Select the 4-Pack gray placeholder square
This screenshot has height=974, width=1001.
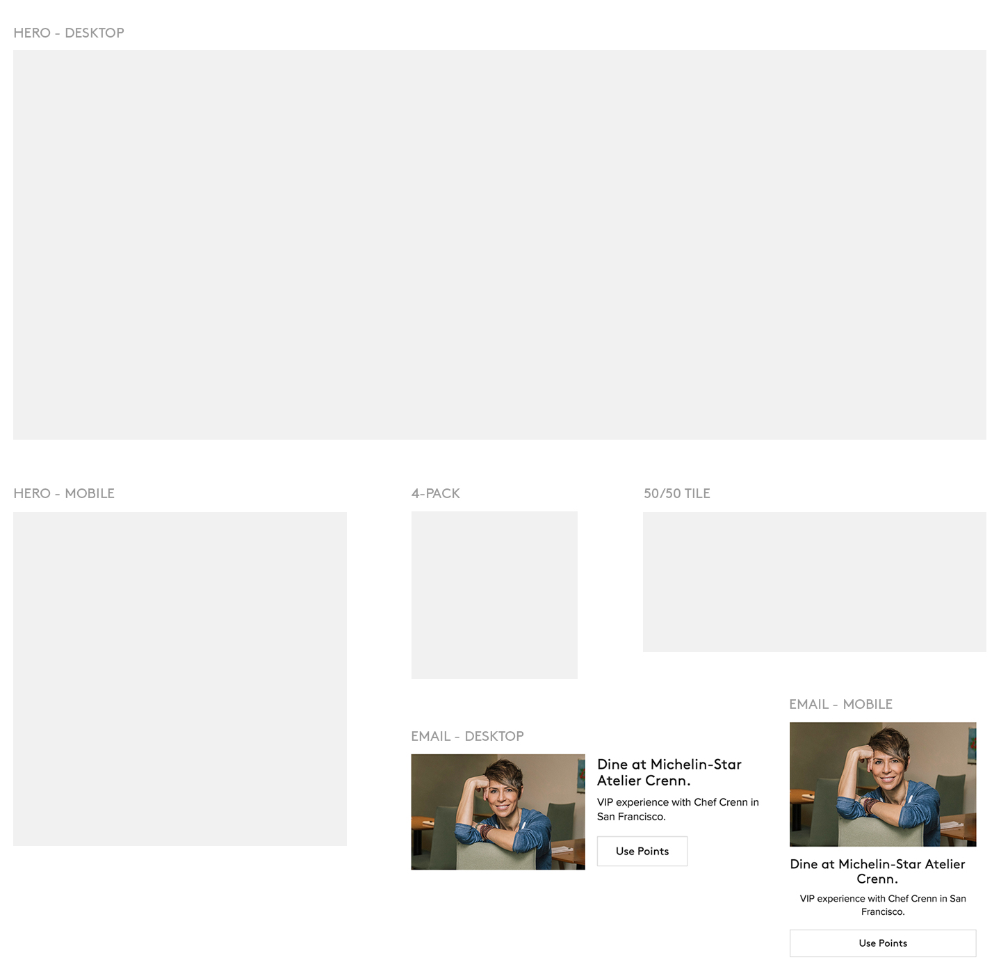pyautogui.click(x=494, y=595)
